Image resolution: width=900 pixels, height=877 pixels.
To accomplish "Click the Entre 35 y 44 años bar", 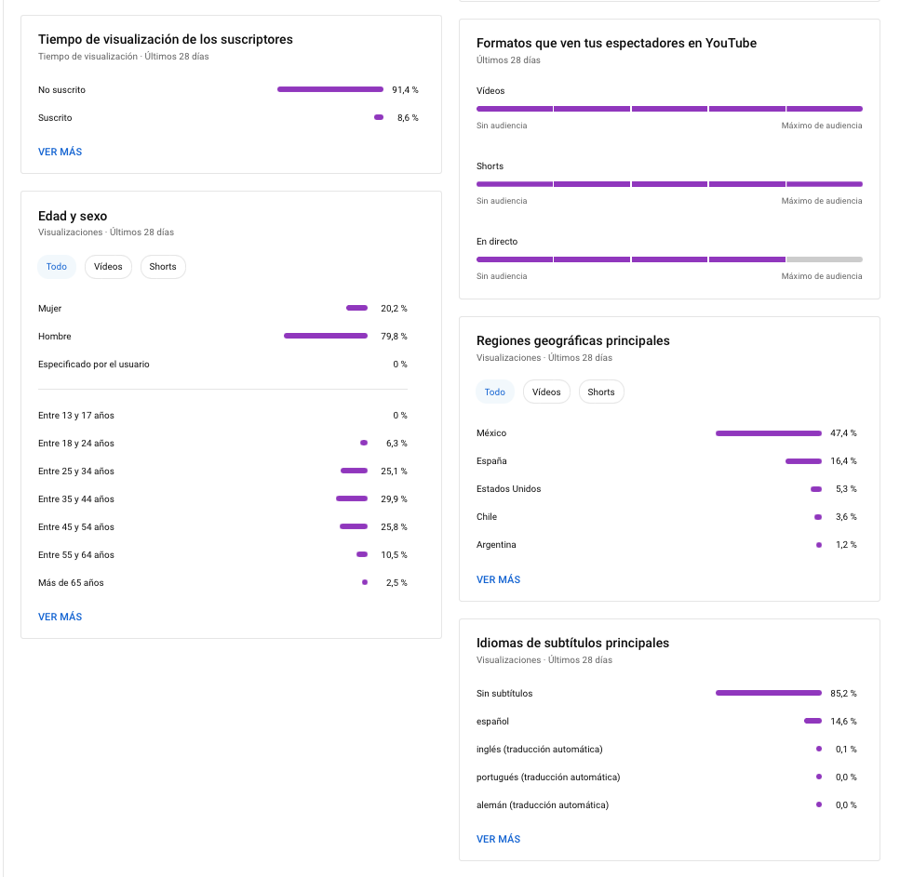I will point(352,498).
